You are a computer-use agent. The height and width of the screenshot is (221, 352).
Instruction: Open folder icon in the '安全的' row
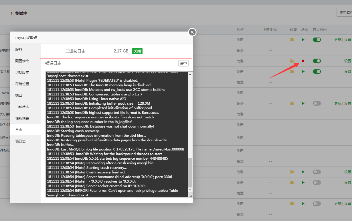(x=292, y=71)
